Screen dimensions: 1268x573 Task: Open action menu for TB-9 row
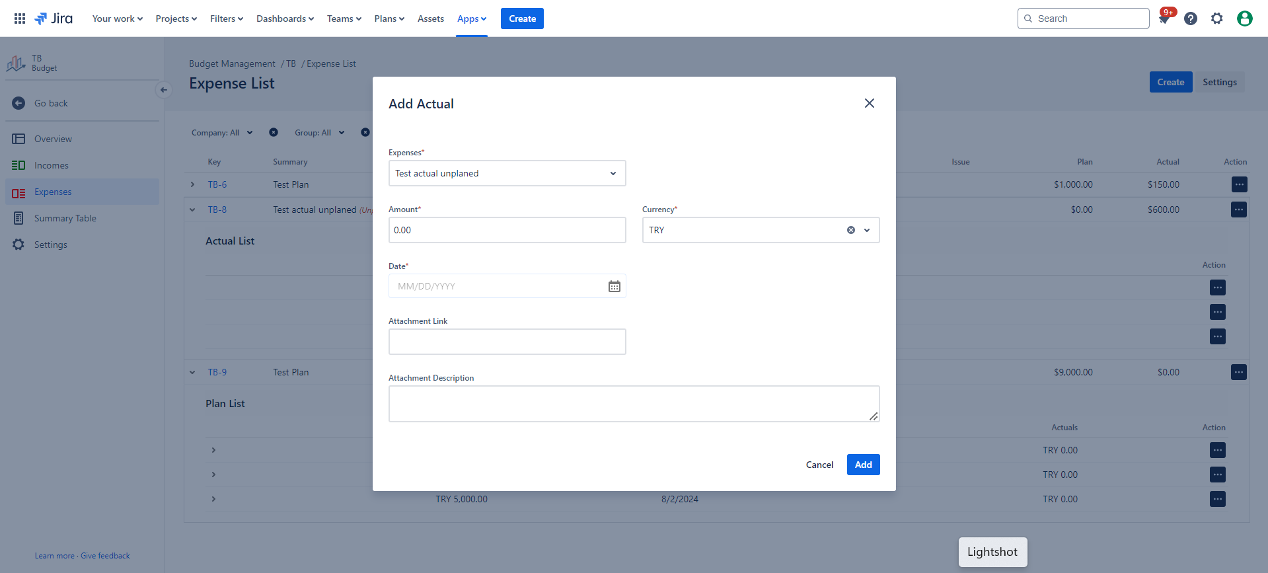click(1239, 372)
